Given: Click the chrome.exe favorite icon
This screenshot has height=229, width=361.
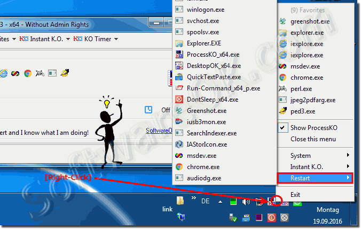Looking at the screenshot, I should point(283,78).
